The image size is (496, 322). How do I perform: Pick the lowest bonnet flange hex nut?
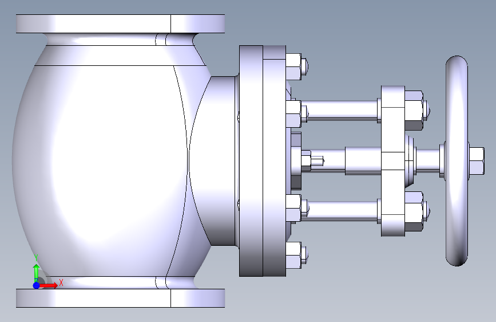[293, 255]
